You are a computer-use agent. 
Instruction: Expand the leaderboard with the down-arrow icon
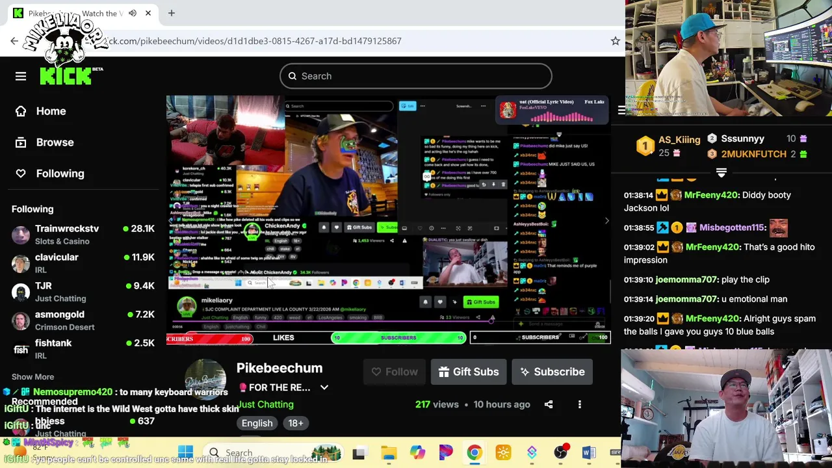pos(721,172)
